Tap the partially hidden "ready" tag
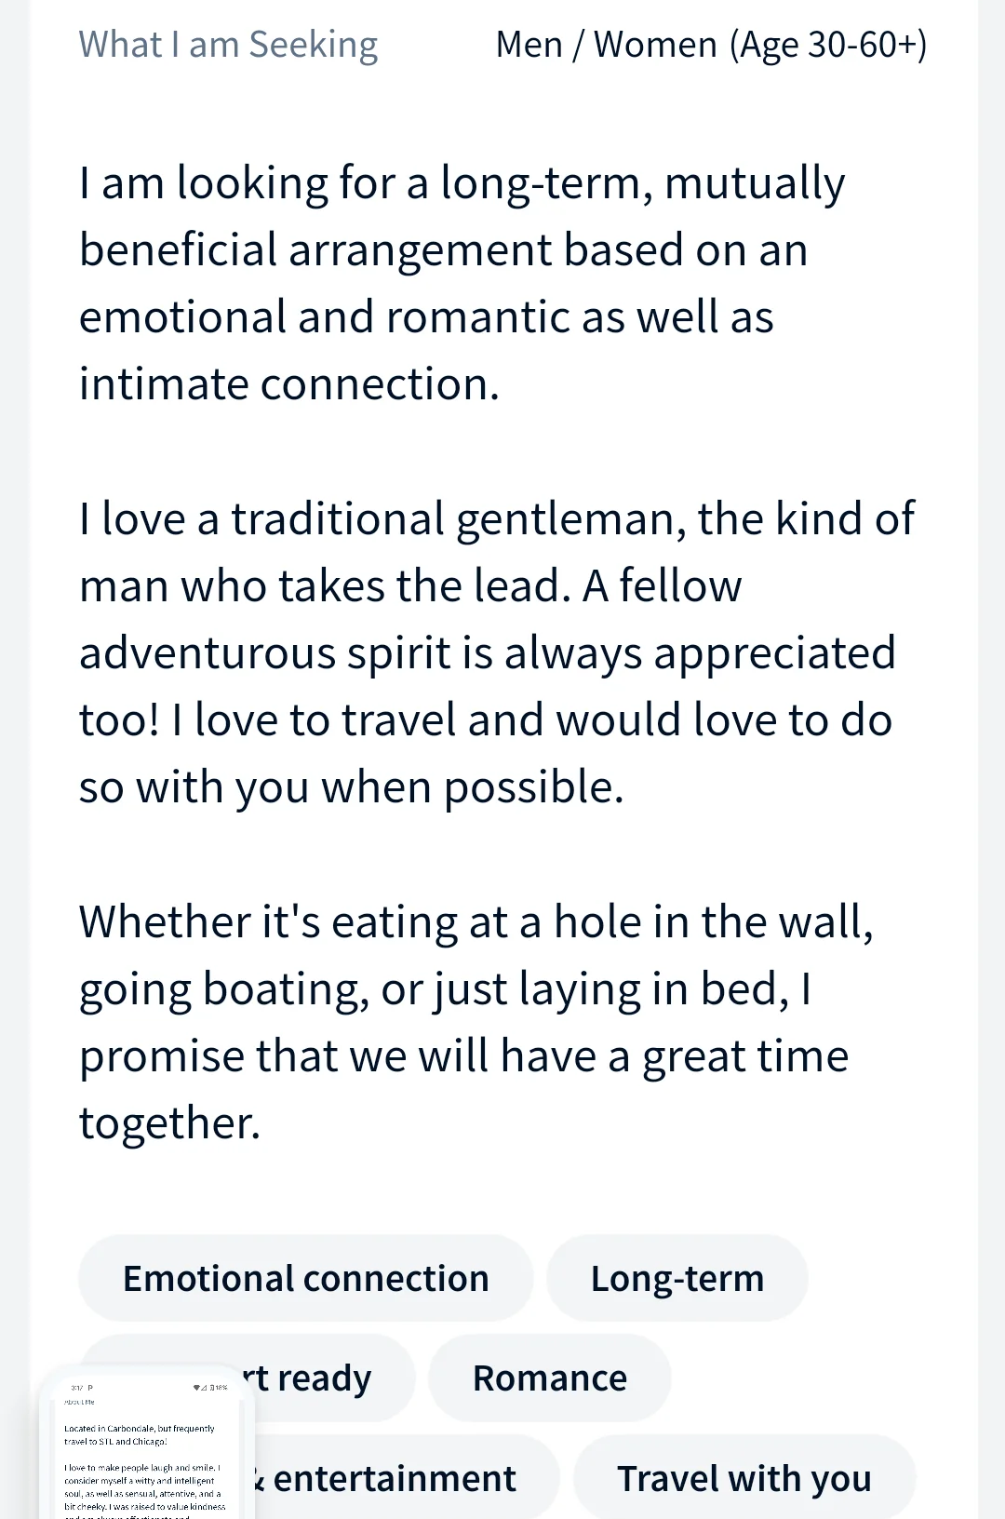The height and width of the screenshot is (1519, 1005). [x=326, y=1378]
